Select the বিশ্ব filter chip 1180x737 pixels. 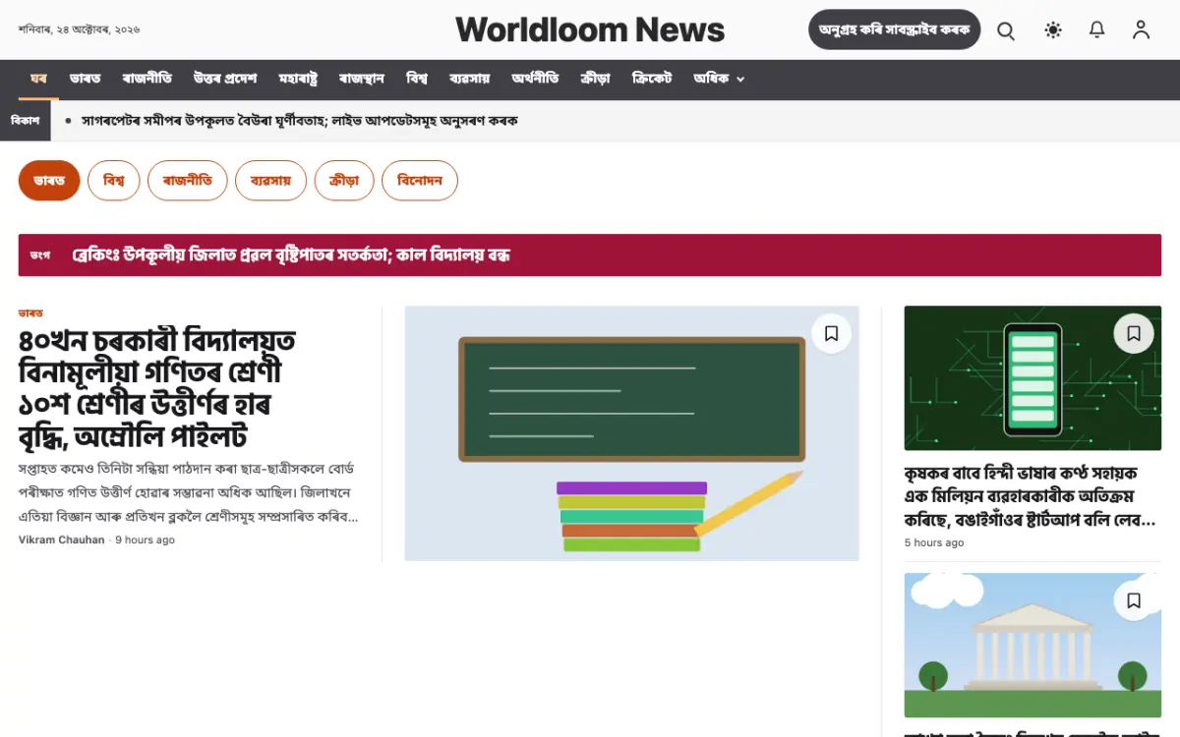point(114,181)
